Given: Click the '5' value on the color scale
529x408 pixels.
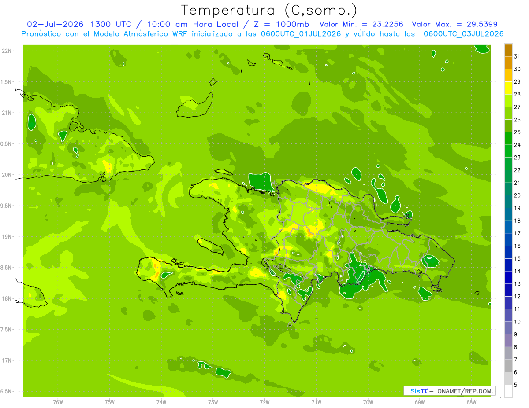Looking at the screenshot, I should pos(516,385).
